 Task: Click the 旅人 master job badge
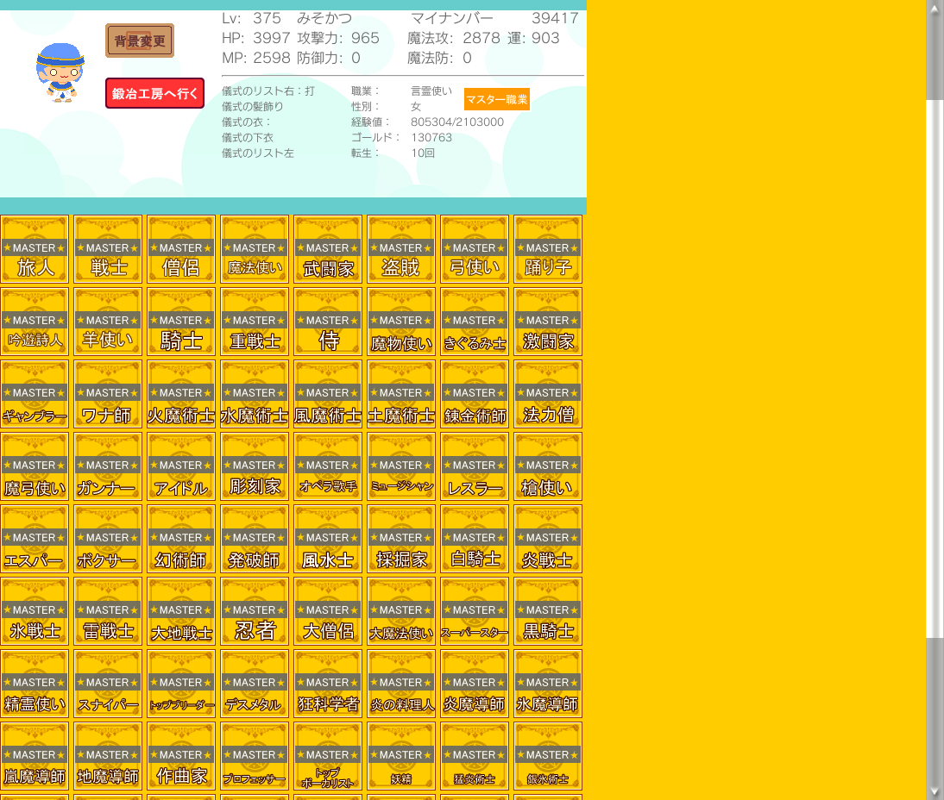tap(35, 249)
